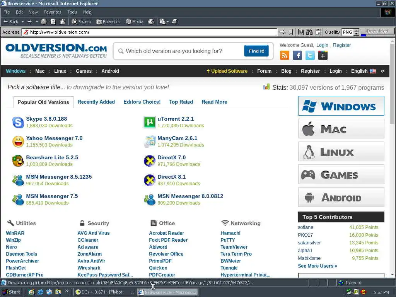The height and width of the screenshot is (297, 396).
Task: Switch to Top Rated tab
Action: click(x=181, y=102)
